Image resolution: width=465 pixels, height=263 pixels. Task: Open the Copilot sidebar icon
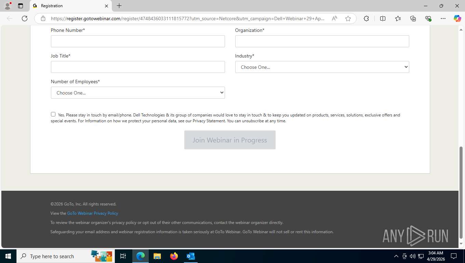point(457,18)
